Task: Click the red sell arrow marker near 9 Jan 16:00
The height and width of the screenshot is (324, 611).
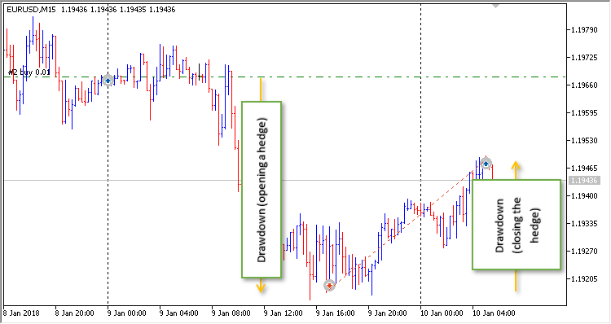Action: pos(330,286)
